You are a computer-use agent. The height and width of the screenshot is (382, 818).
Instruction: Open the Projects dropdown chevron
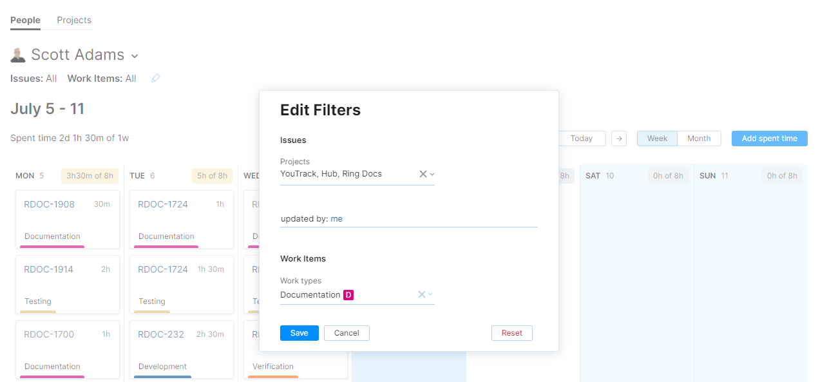click(x=432, y=174)
